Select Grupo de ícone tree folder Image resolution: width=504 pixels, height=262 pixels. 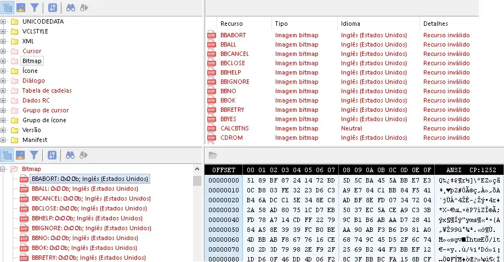44,120
